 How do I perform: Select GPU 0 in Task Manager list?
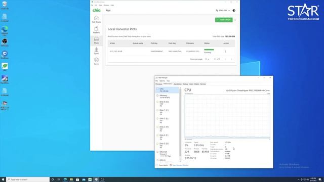click(x=167, y=161)
